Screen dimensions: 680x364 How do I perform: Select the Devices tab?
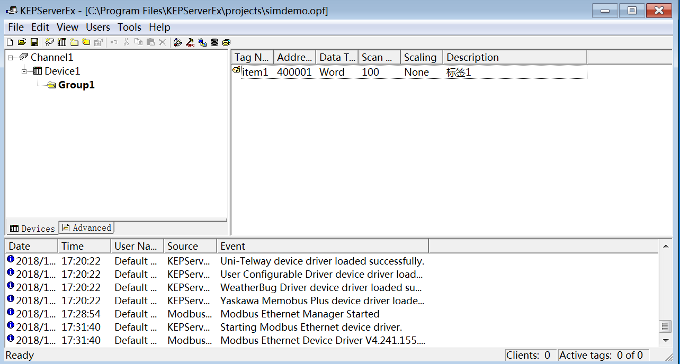32,229
